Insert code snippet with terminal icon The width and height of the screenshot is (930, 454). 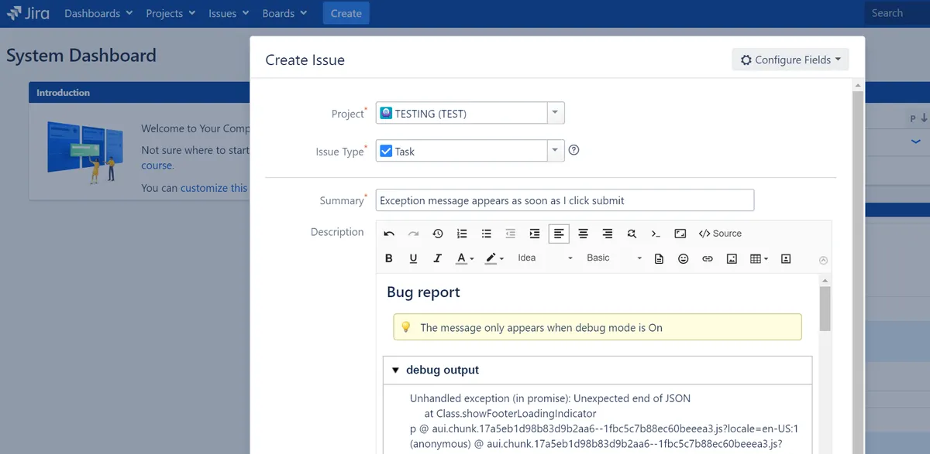656,234
